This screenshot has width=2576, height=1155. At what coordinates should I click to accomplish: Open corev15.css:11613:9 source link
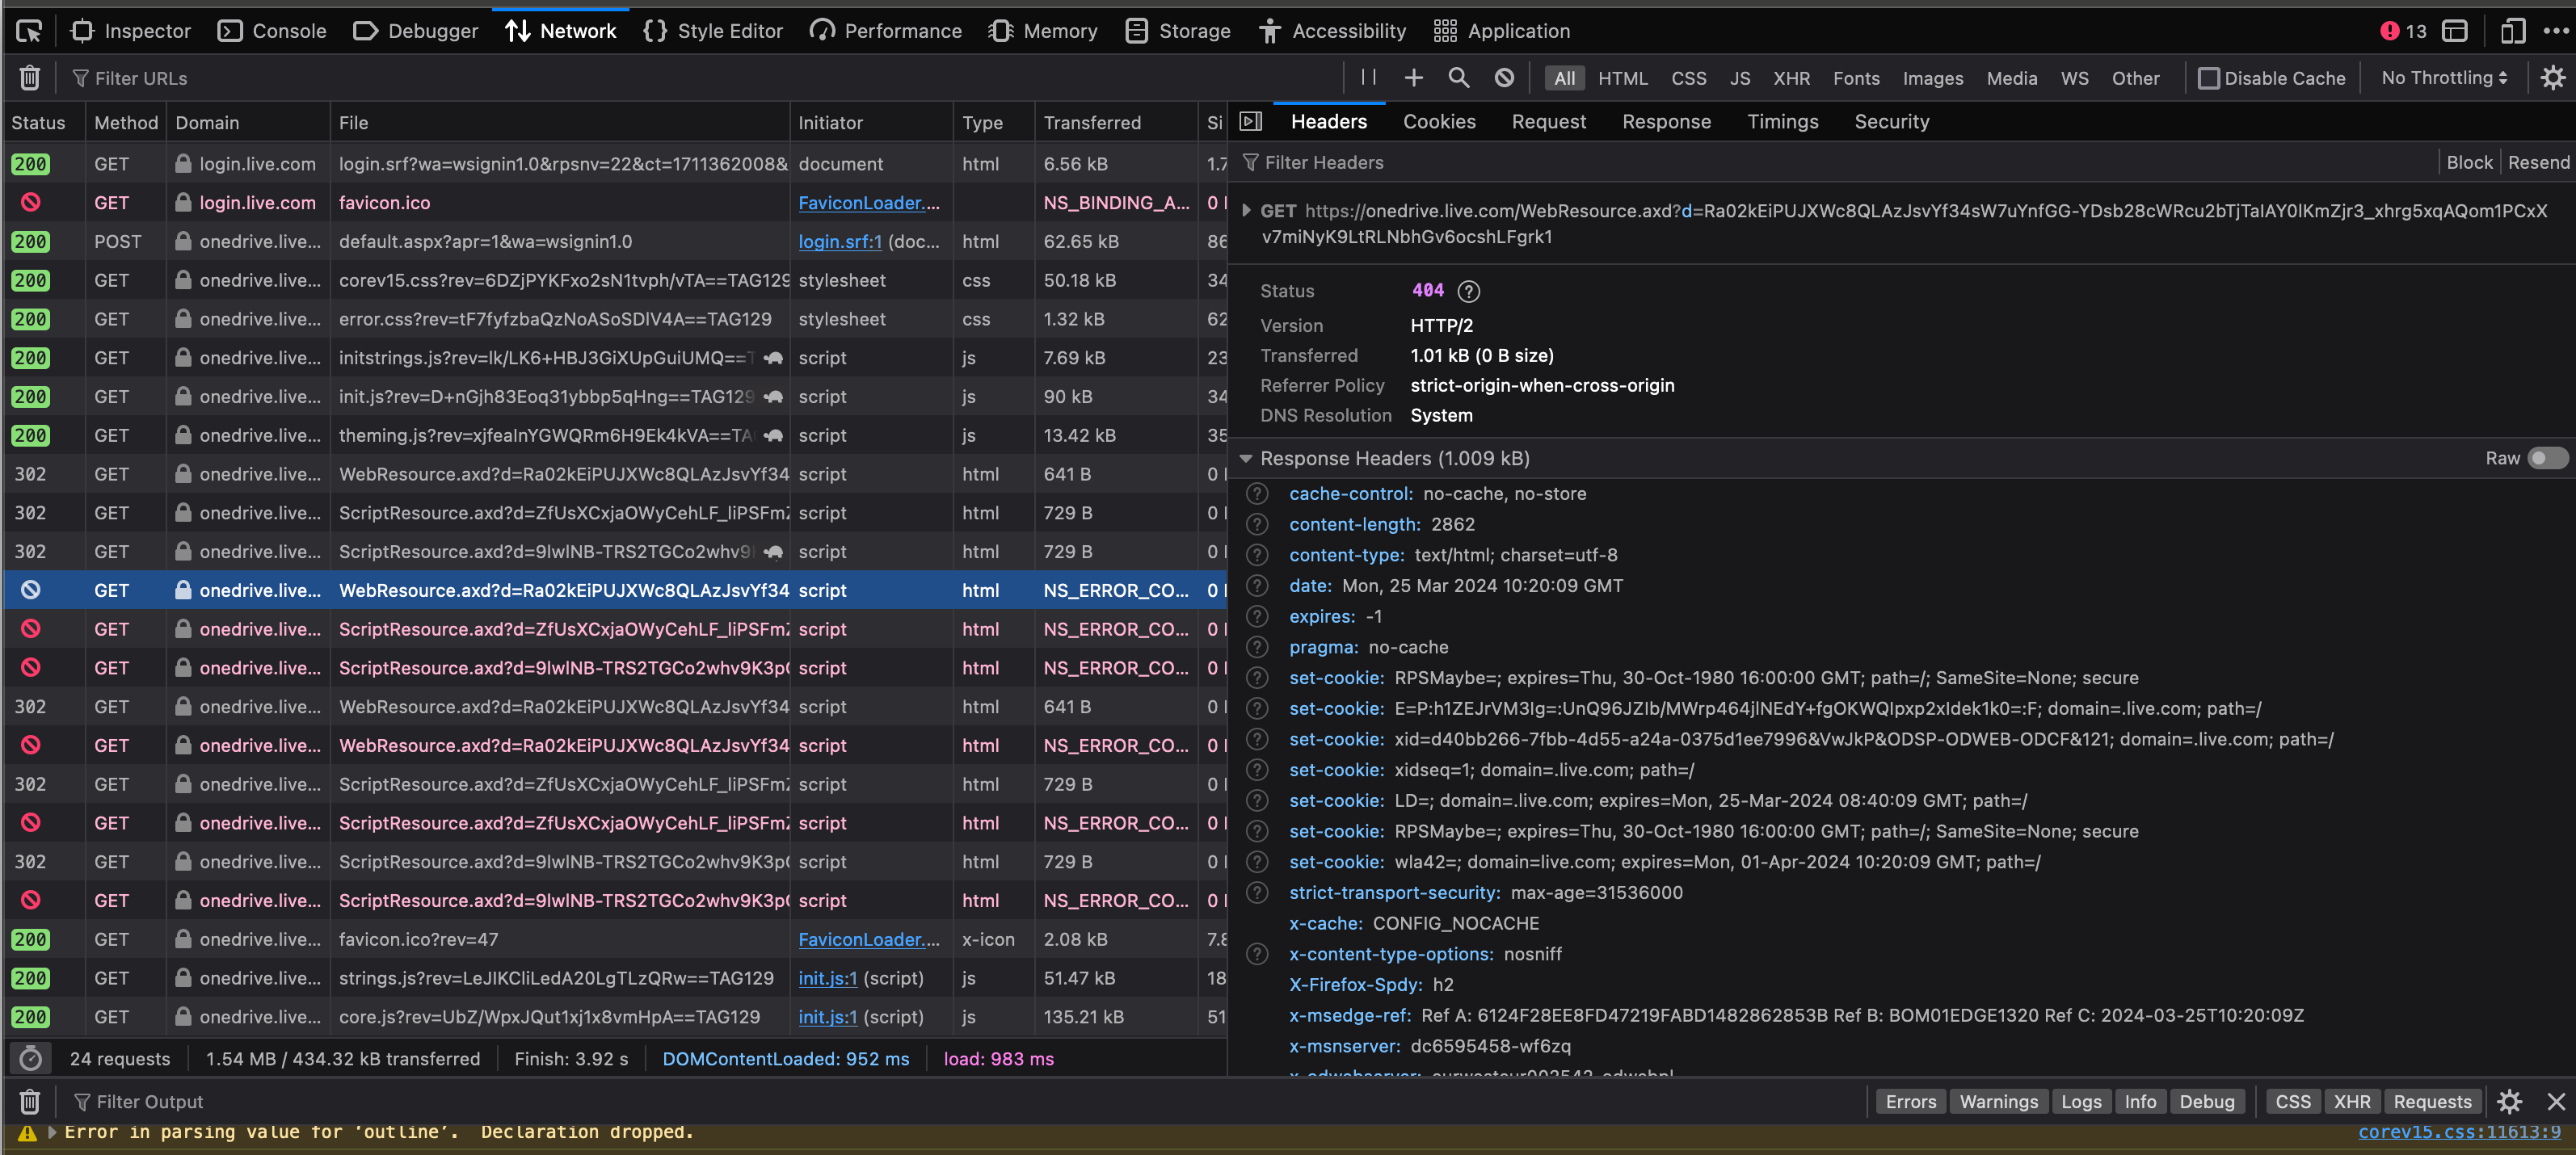[x=2458, y=1132]
